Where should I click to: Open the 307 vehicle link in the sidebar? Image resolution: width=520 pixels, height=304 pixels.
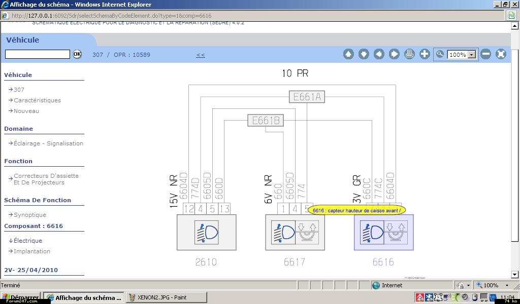click(19, 90)
